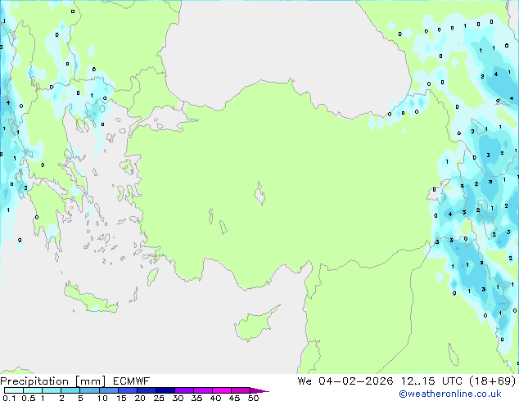Click the 15–20 mm legend swatch

[x=128, y=390]
